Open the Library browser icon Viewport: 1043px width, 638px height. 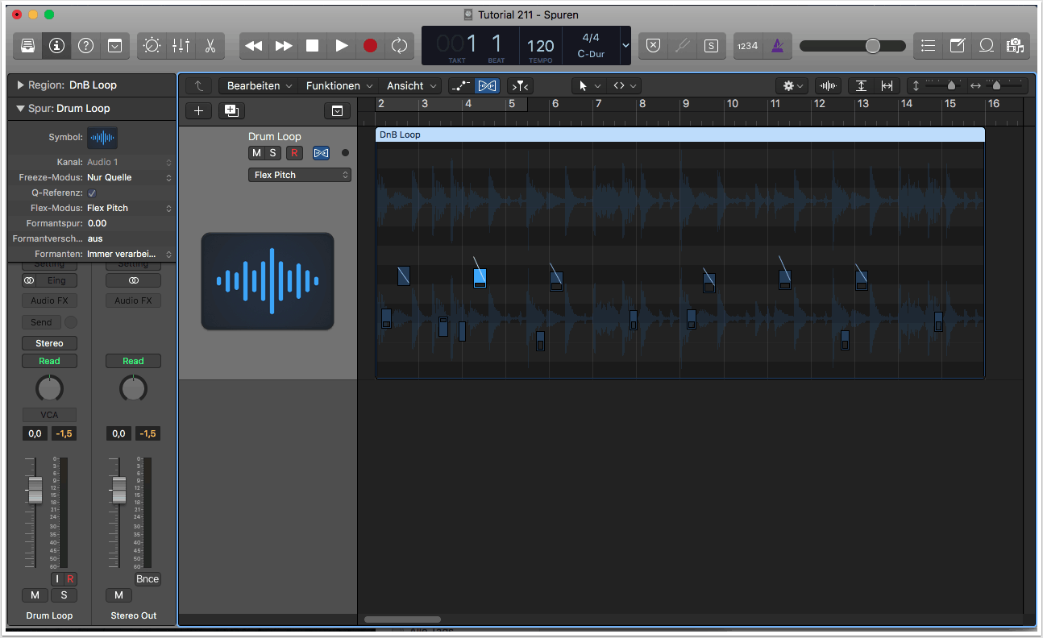(27, 46)
